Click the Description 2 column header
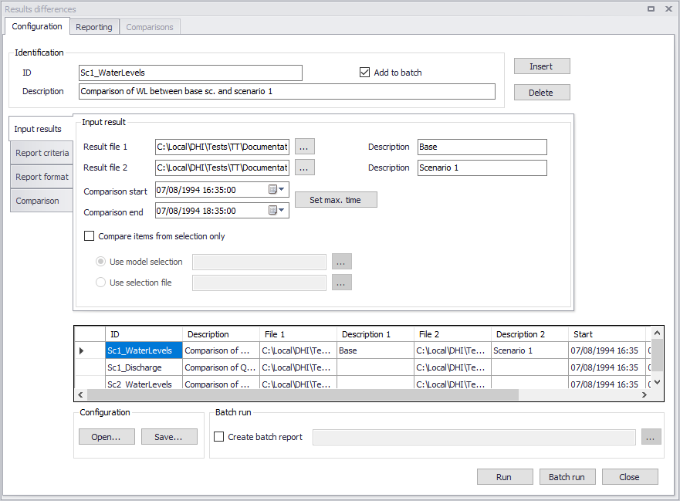This screenshot has height=501, width=680. 529,334
